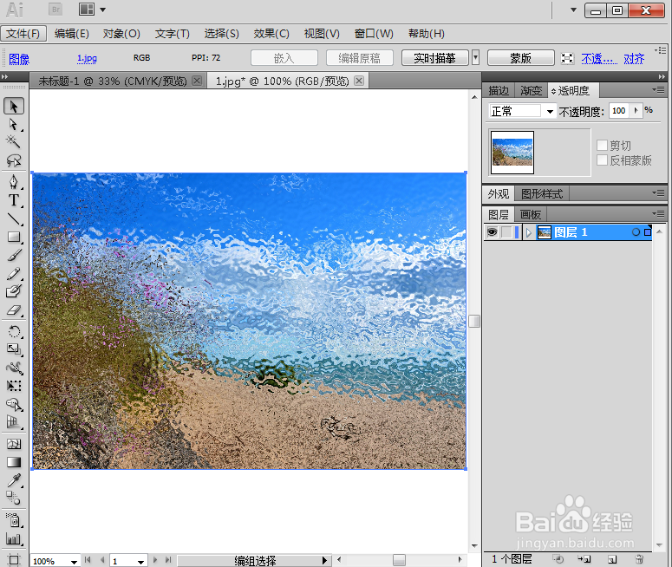Viewport: 672px width, 567px height.
Task: Click the 不透明度 link in control bar
Action: [599, 59]
